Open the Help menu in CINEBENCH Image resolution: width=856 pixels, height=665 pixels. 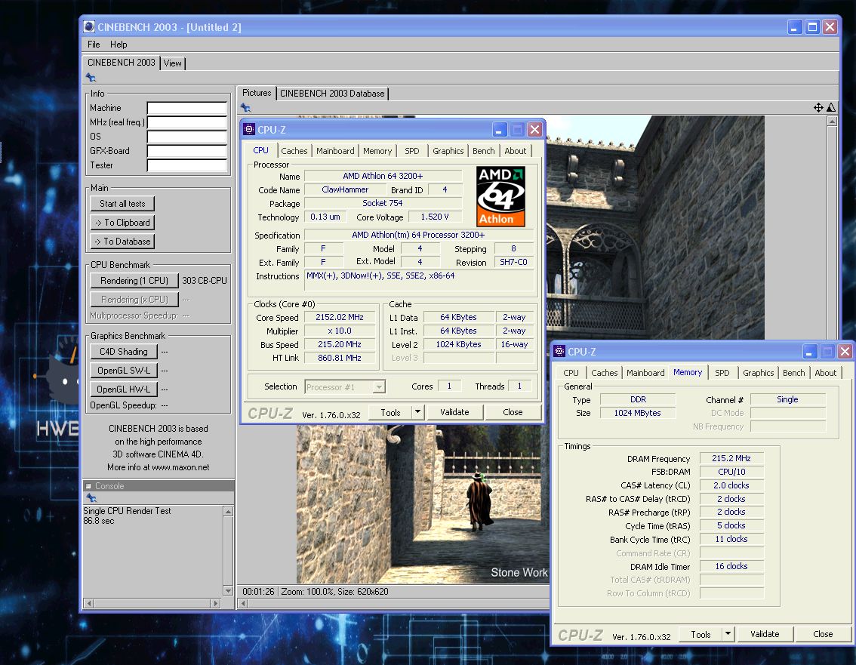pos(119,45)
